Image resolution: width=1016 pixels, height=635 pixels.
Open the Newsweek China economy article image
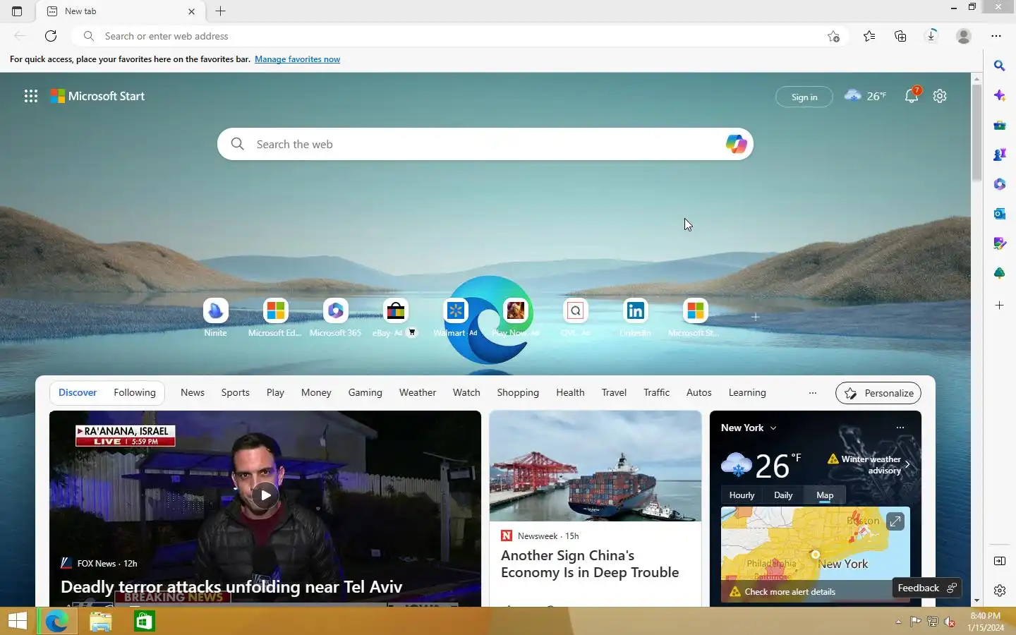pos(595,466)
